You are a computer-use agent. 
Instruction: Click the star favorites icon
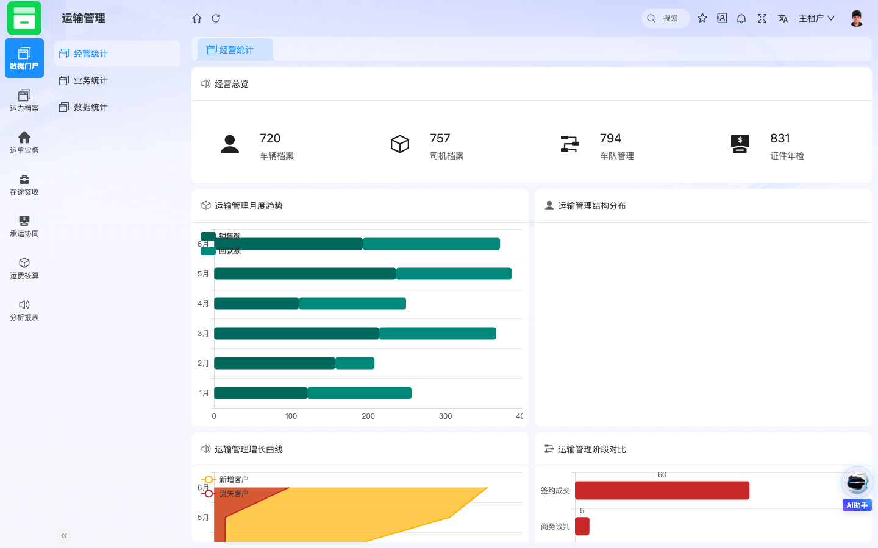pos(702,18)
